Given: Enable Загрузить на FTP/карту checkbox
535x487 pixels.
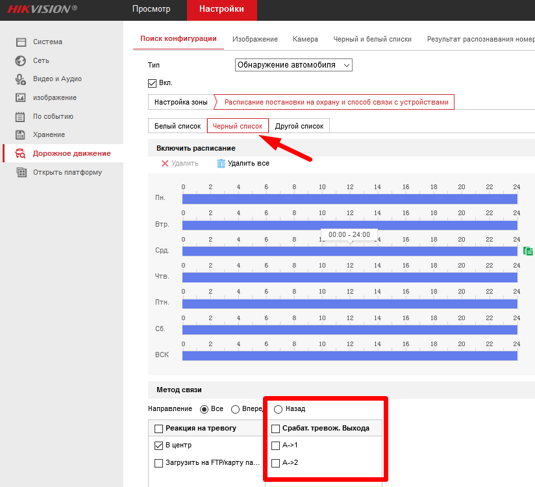Looking at the screenshot, I should pyautogui.click(x=158, y=463).
